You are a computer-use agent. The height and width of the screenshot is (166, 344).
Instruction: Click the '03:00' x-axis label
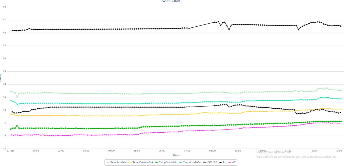[86, 151]
